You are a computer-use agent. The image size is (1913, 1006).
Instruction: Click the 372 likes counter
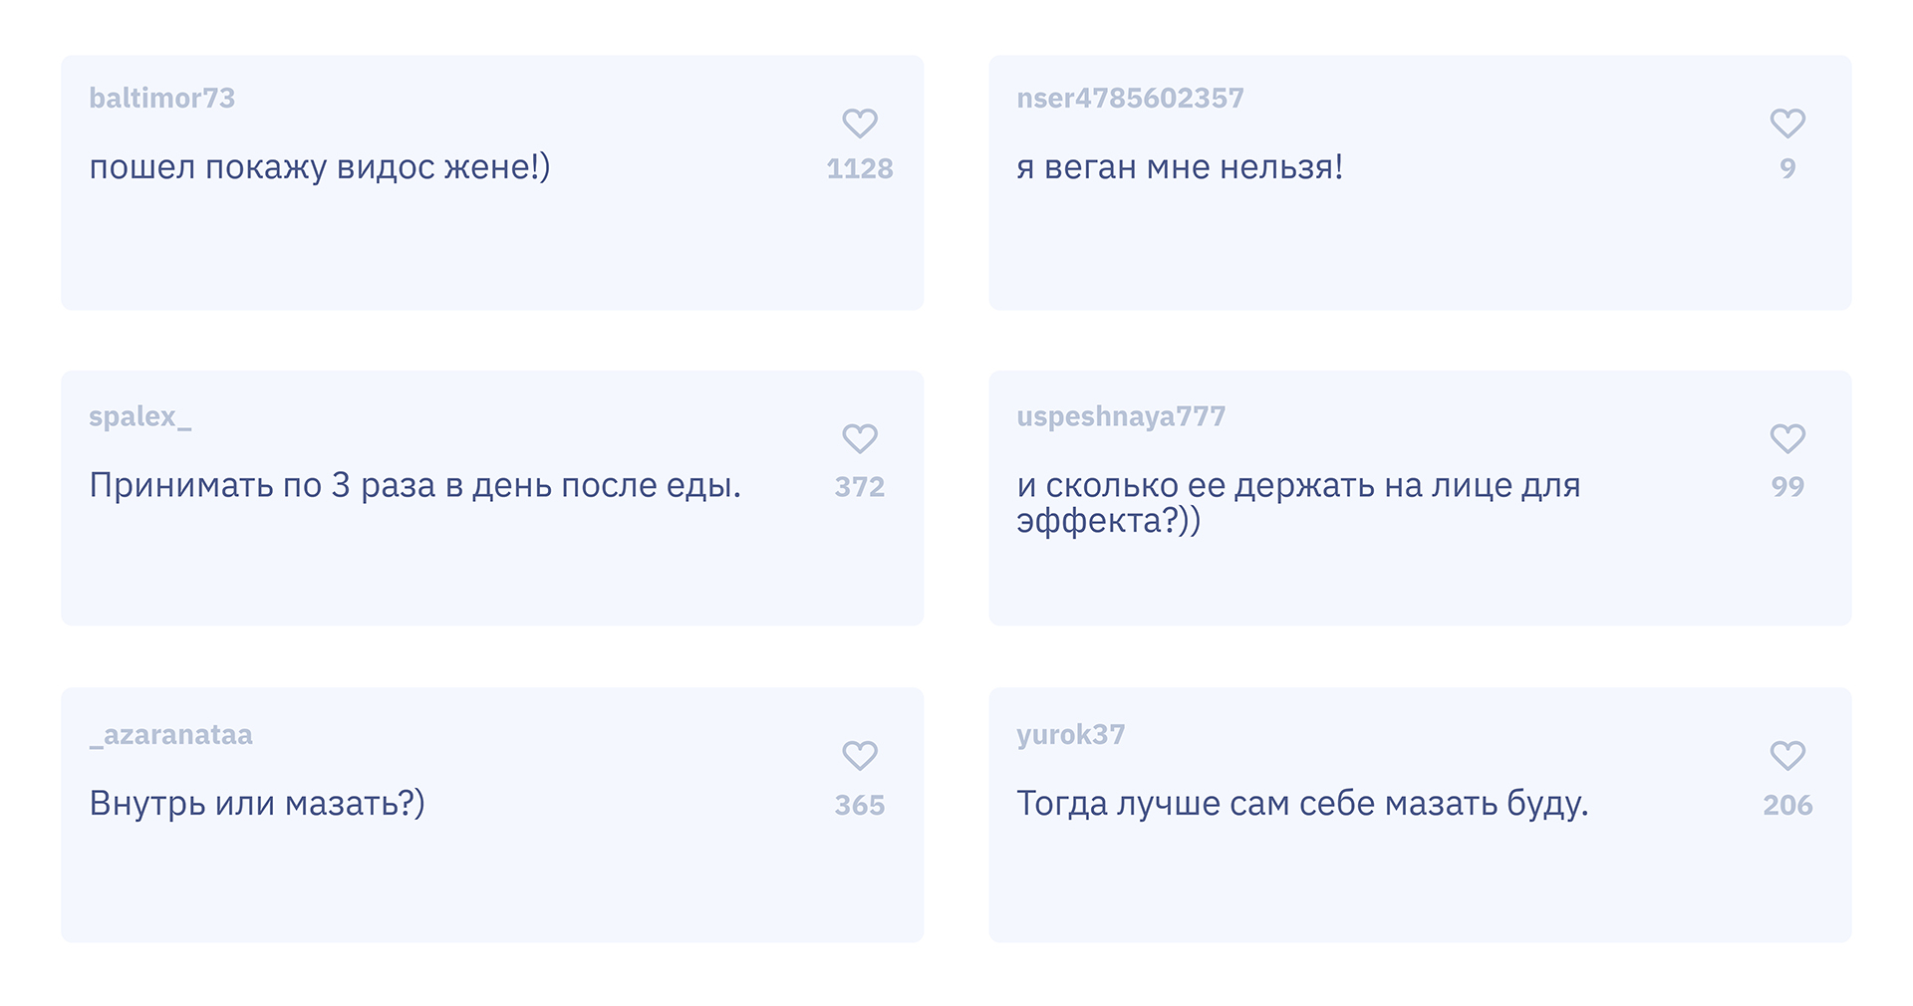(859, 487)
